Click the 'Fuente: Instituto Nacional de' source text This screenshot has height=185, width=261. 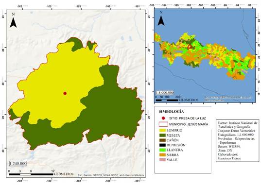(237, 123)
